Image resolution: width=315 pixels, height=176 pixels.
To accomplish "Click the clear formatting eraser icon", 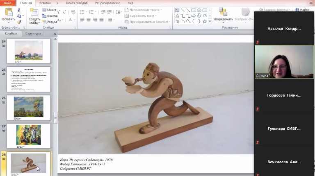I will tap(73, 12).
